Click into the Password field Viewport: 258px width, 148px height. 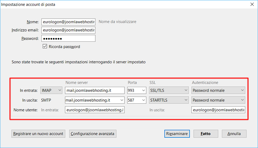point(68,38)
